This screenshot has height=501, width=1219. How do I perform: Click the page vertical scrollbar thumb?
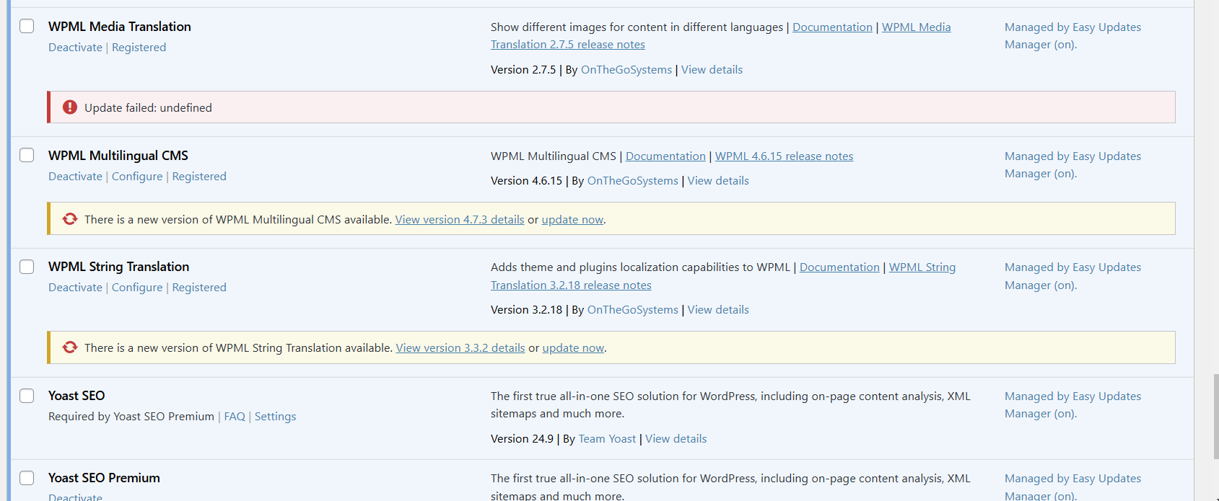coord(1216,417)
